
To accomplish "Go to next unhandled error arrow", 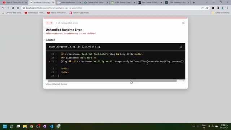I will pyautogui.click(x=51, y=23).
